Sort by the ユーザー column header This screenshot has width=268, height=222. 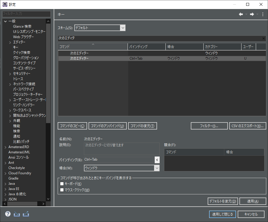(x=248, y=47)
